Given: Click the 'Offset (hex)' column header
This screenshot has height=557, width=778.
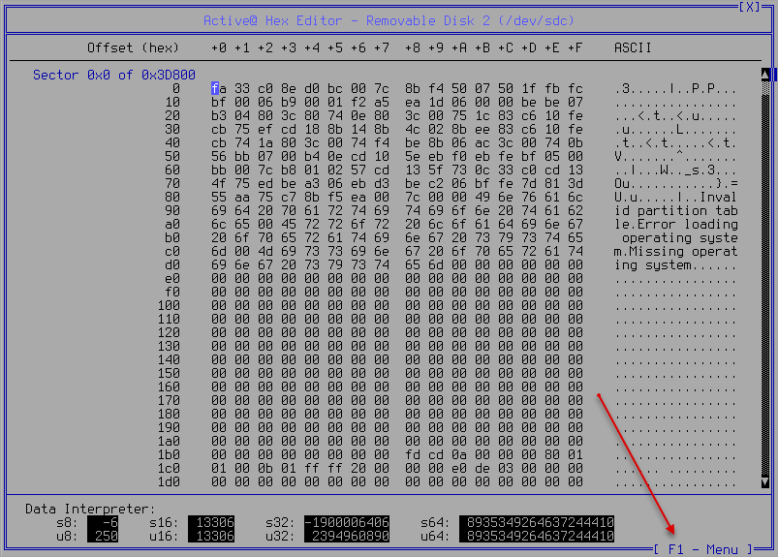Looking at the screenshot, I should (133, 47).
